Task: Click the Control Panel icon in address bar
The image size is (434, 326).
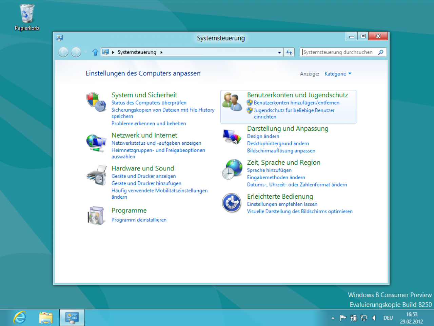Action: tap(106, 52)
